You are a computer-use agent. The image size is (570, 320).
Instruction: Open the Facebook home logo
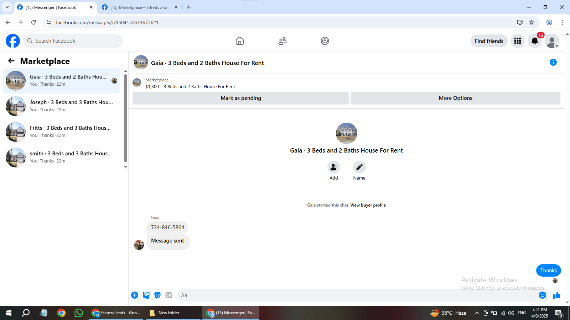click(x=13, y=41)
